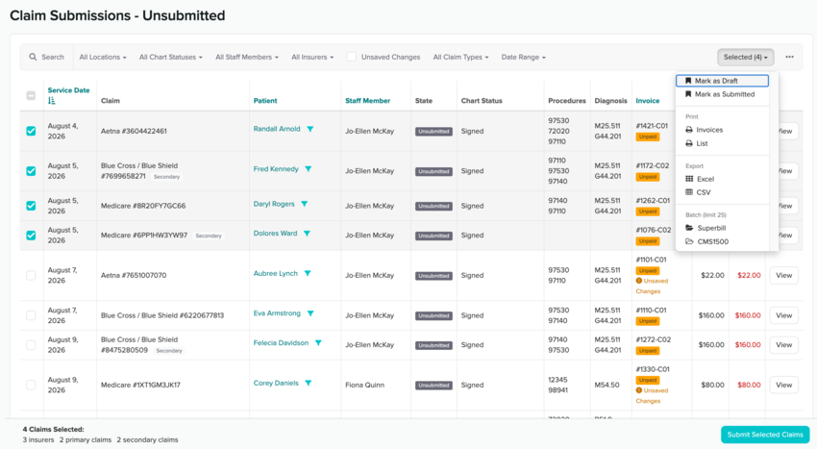Image resolution: width=817 pixels, height=449 pixels.
Task: Click the Submit Selected Claims button
Action: (765, 435)
